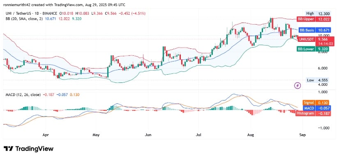Select the orange Signal 0.130 label
This screenshot has height=158, width=339.
(x=316, y=103)
